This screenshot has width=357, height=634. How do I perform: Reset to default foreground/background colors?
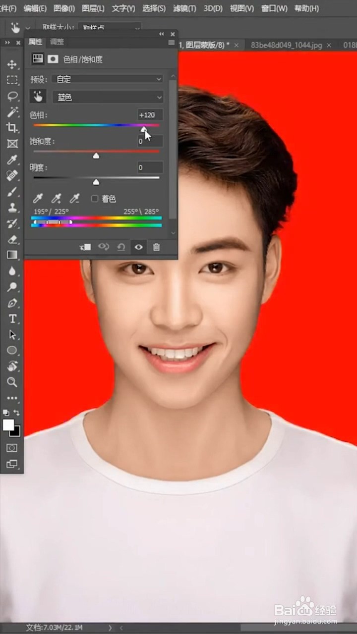[5, 412]
